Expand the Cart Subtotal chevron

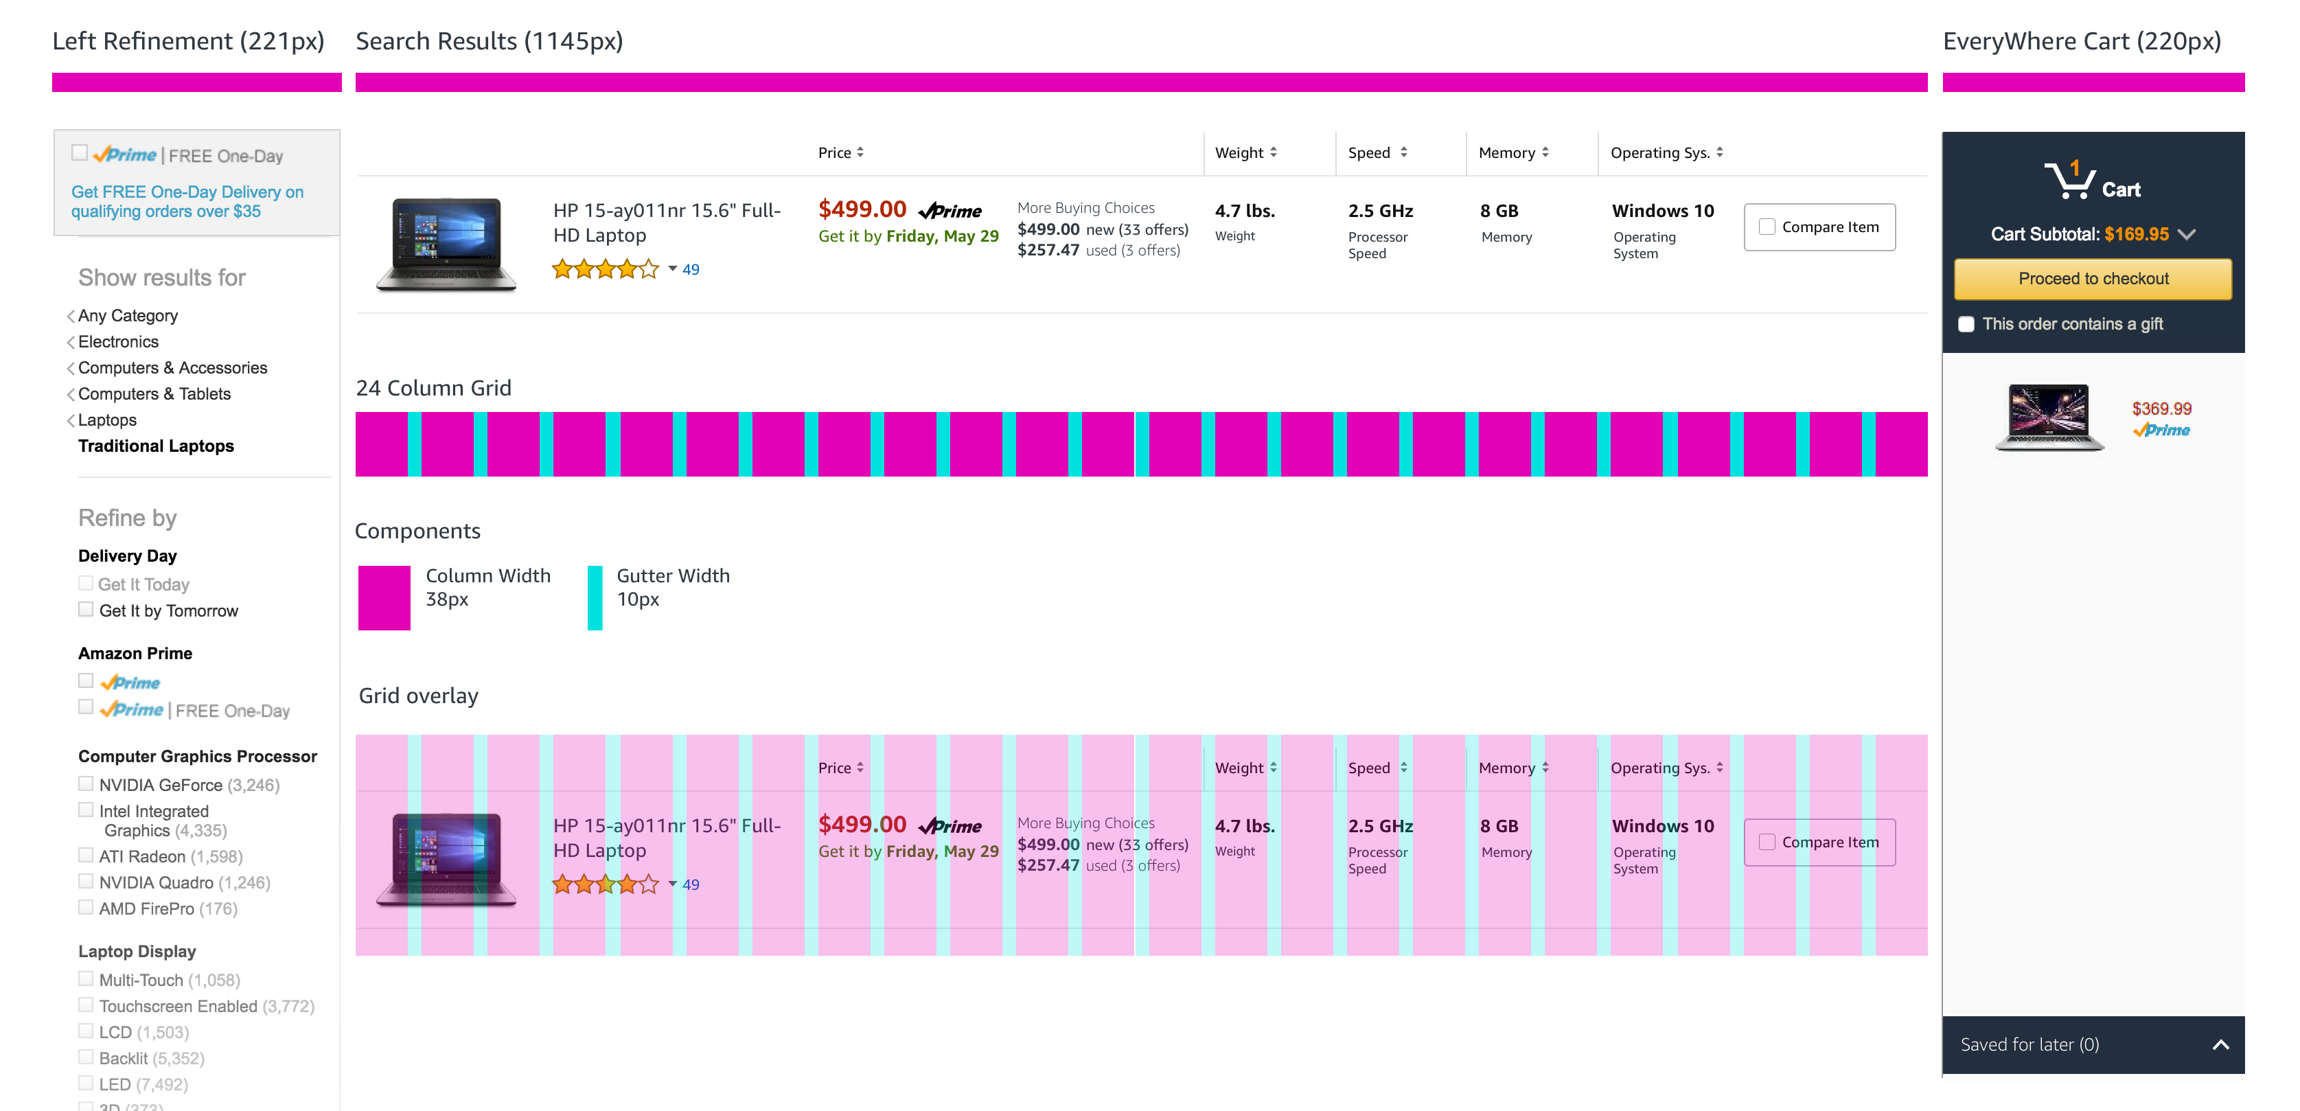[x=2186, y=235]
